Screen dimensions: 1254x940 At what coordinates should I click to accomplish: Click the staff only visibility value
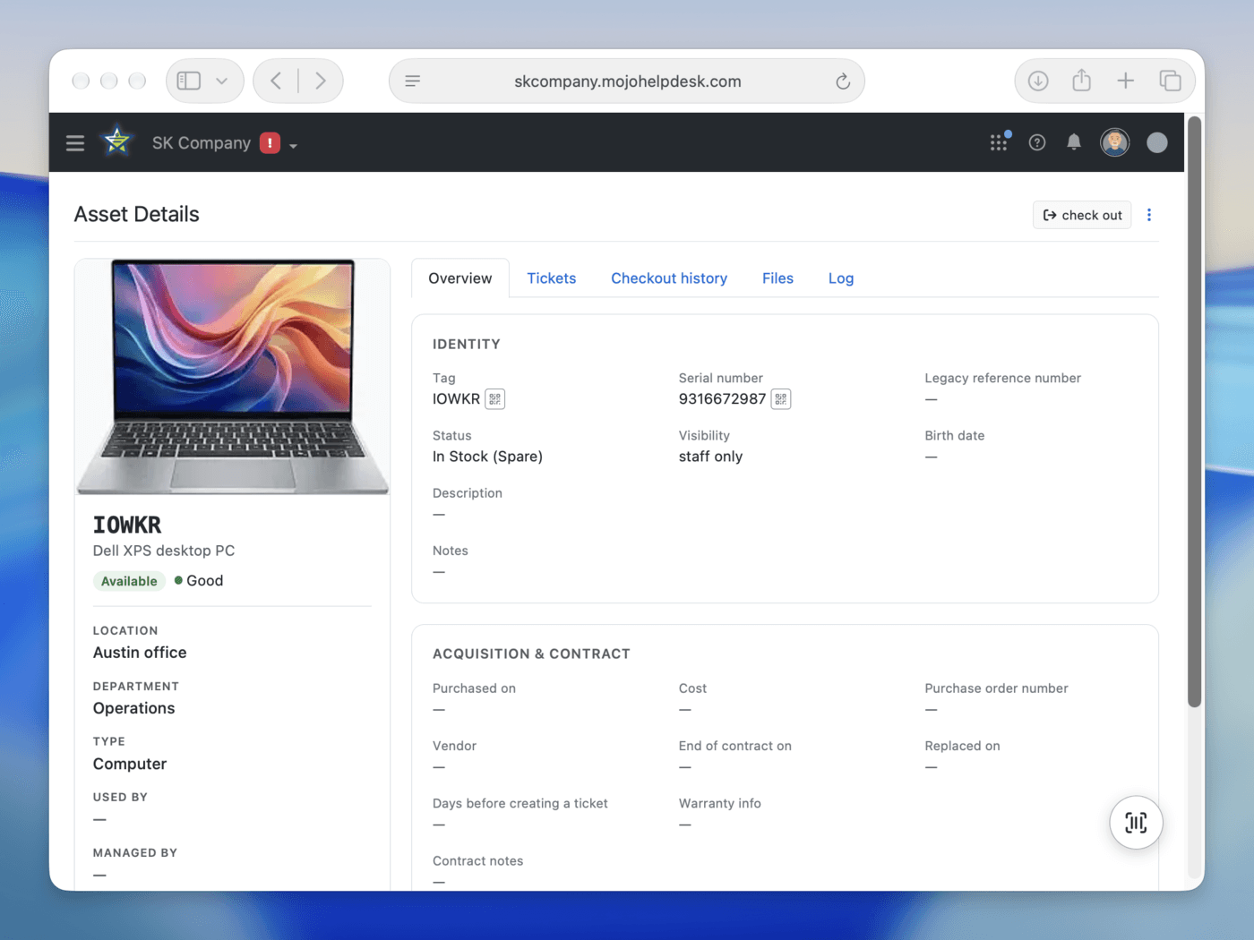[710, 457]
